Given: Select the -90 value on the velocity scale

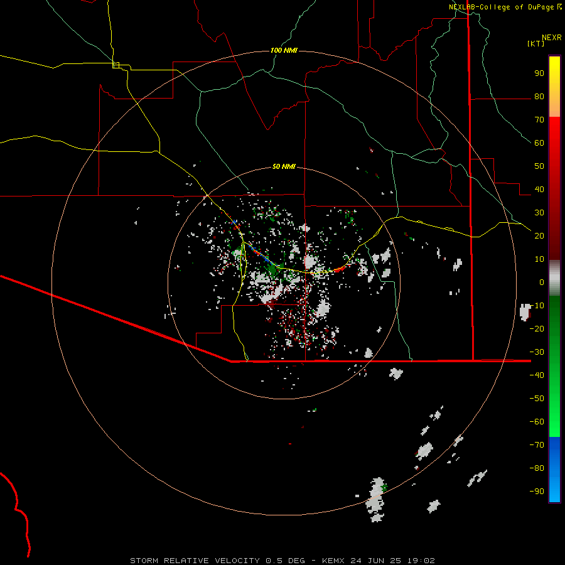Looking at the screenshot, I should pyautogui.click(x=537, y=492).
